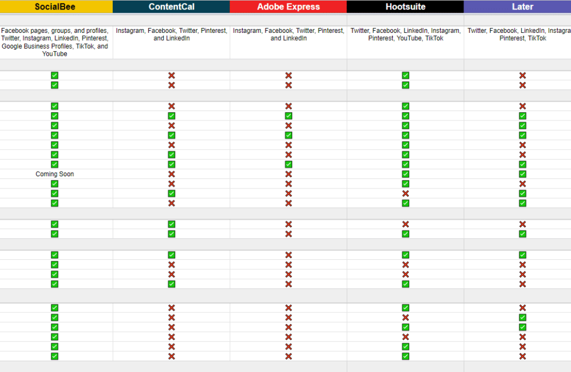Click the top red X in the Later column
Image resolution: width=571 pixels, height=372 pixels.
(x=522, y=75)
